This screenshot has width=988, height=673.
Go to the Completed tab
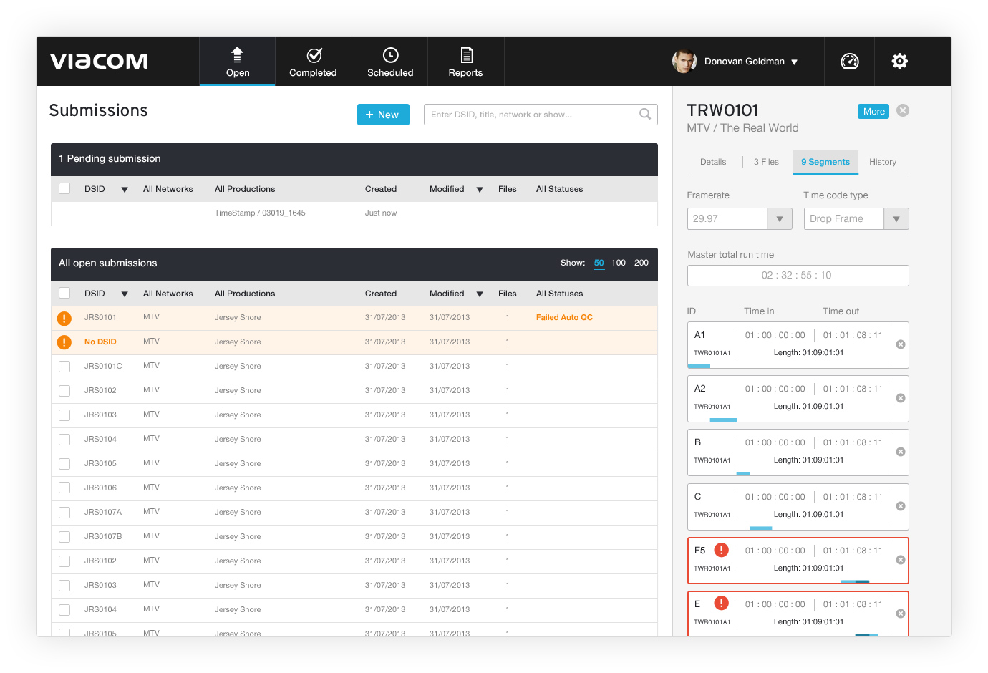(313, 62)
